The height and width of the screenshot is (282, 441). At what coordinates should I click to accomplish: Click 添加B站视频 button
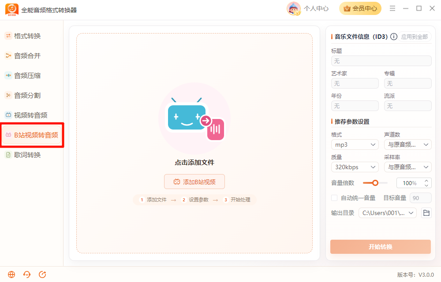(194, 182)
